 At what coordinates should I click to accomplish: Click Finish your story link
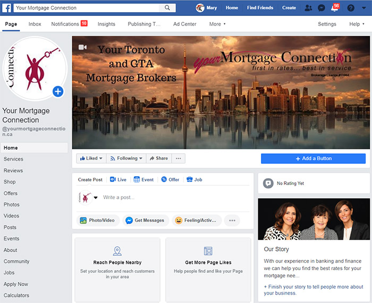tap(314, 290)
